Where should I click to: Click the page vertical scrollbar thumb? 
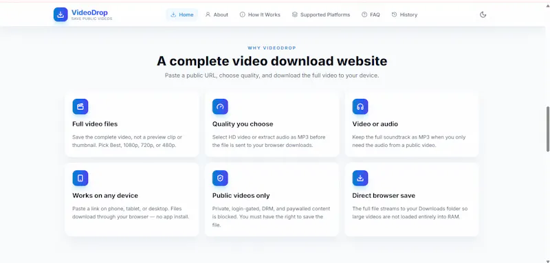click(x=547, y=129)
